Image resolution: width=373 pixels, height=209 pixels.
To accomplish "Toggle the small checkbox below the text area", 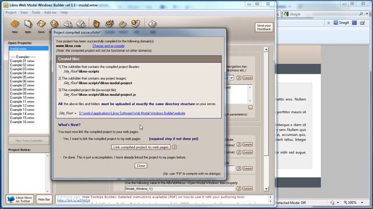I will 250,107.
